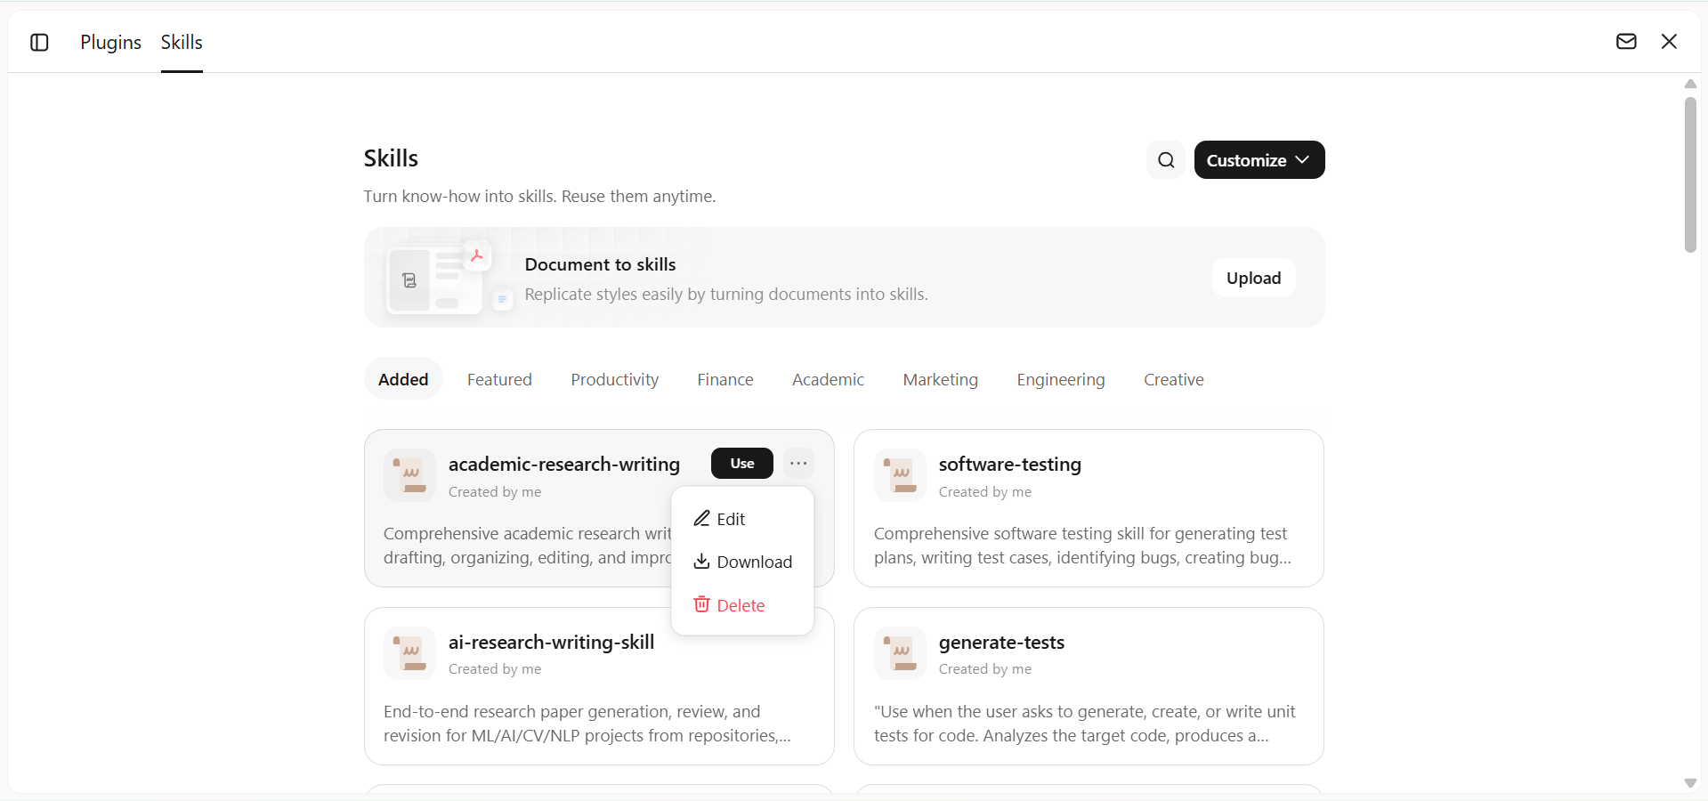The height and width of the screenshot is (801, 1708).
Task: Switch to the Plugins tab
Action: click(x=110, y=42)
